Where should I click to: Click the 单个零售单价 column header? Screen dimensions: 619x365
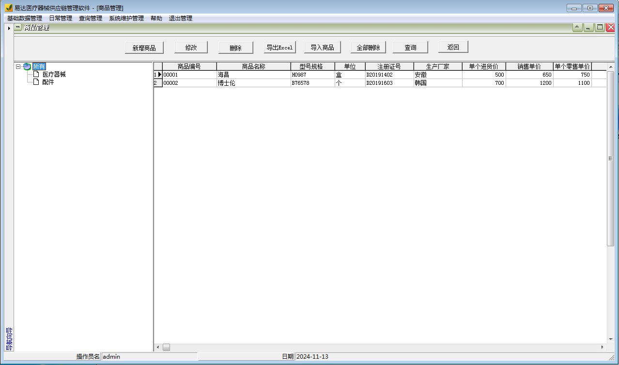tap(572, 66)
